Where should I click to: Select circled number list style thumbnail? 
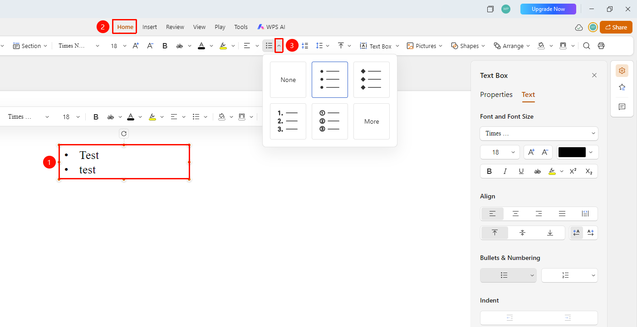click(330, 121)
